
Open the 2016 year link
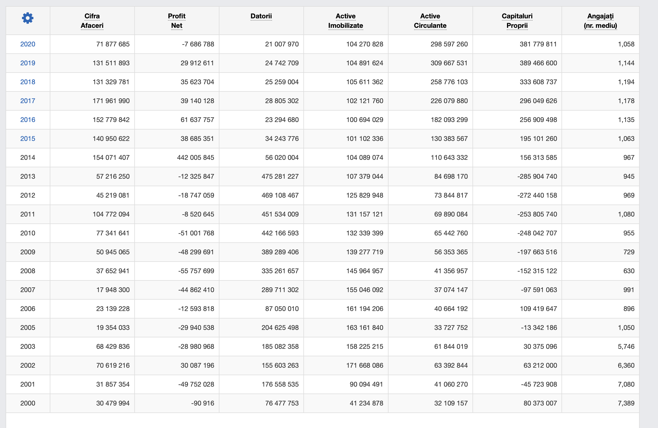[28, 120]
